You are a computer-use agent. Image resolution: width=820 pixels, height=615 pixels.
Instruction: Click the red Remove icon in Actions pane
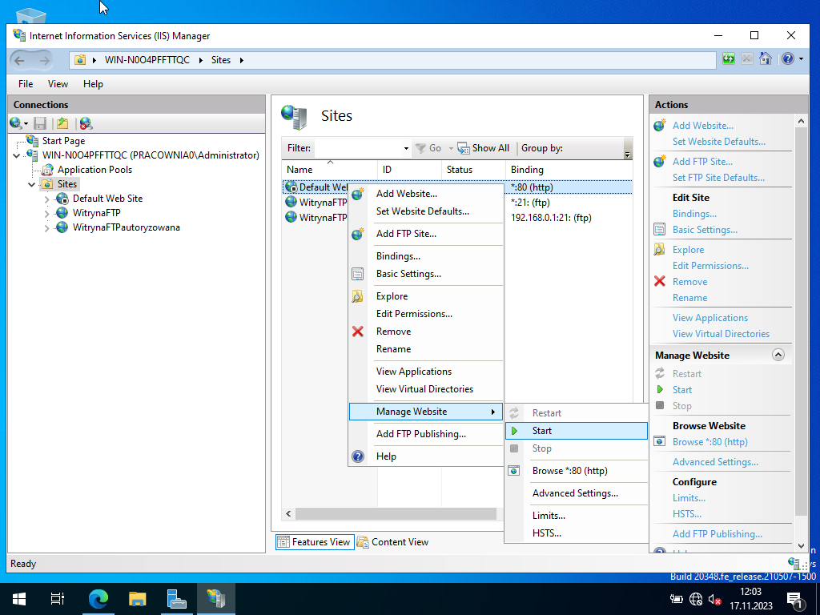[660, 282]
